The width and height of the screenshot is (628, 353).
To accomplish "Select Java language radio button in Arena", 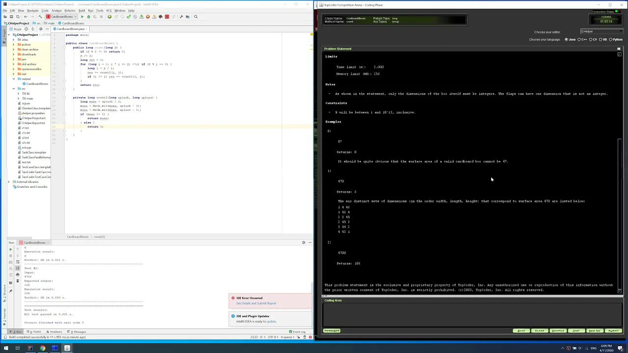I will [567, 39].
